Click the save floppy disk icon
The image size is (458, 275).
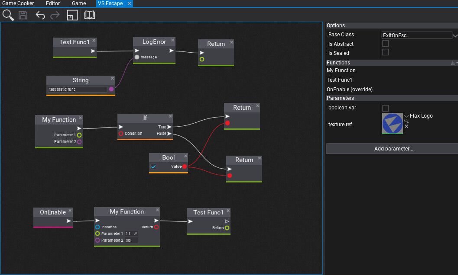(23, 16)
